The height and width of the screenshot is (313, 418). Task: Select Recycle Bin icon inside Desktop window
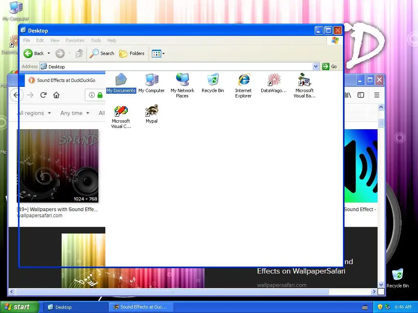click(213, 83)
